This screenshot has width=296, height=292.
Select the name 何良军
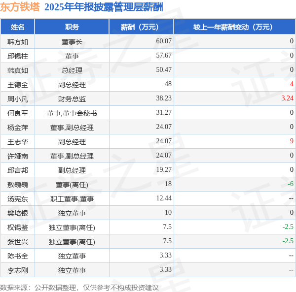[x=18, y=113]
